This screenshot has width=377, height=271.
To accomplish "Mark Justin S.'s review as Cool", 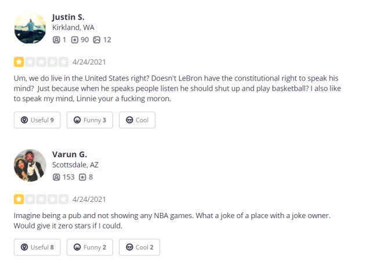I will tap(137, 120).
